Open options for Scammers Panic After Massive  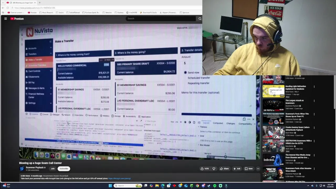click(x=314, y=169)
